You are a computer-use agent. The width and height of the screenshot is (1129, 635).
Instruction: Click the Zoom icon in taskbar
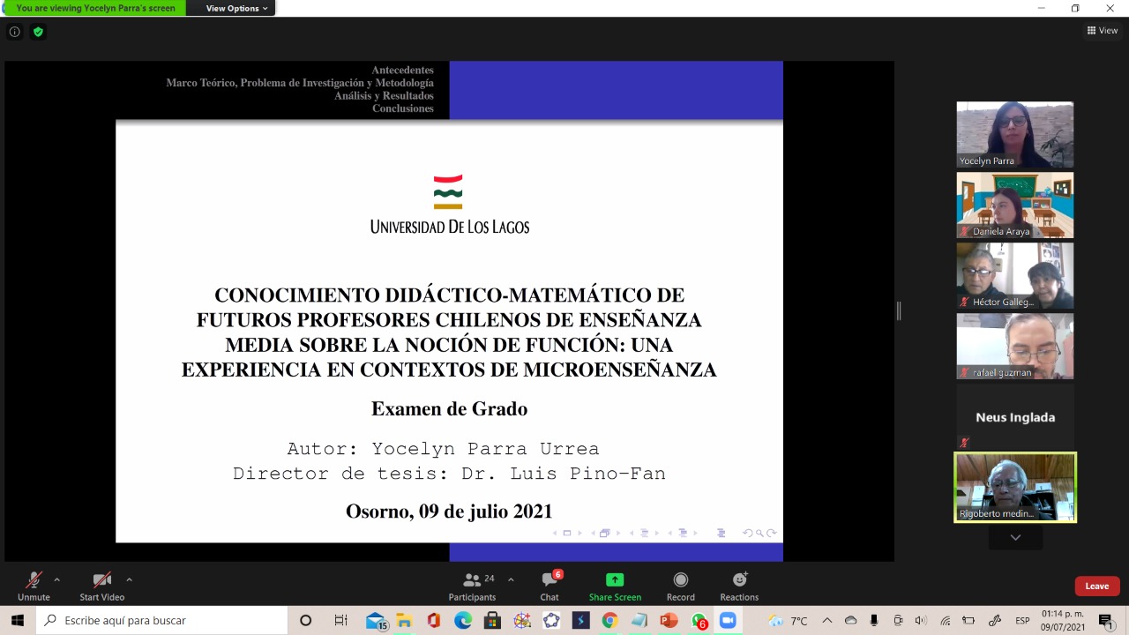pyautogui.click(x=728, y=621)
